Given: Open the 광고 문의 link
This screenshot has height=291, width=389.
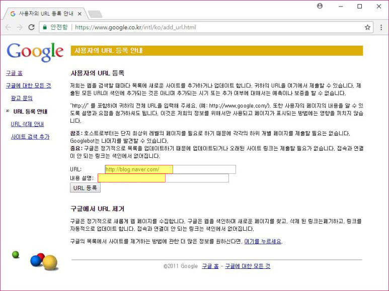Looking at the screenshot, I should tap(22, 98).
